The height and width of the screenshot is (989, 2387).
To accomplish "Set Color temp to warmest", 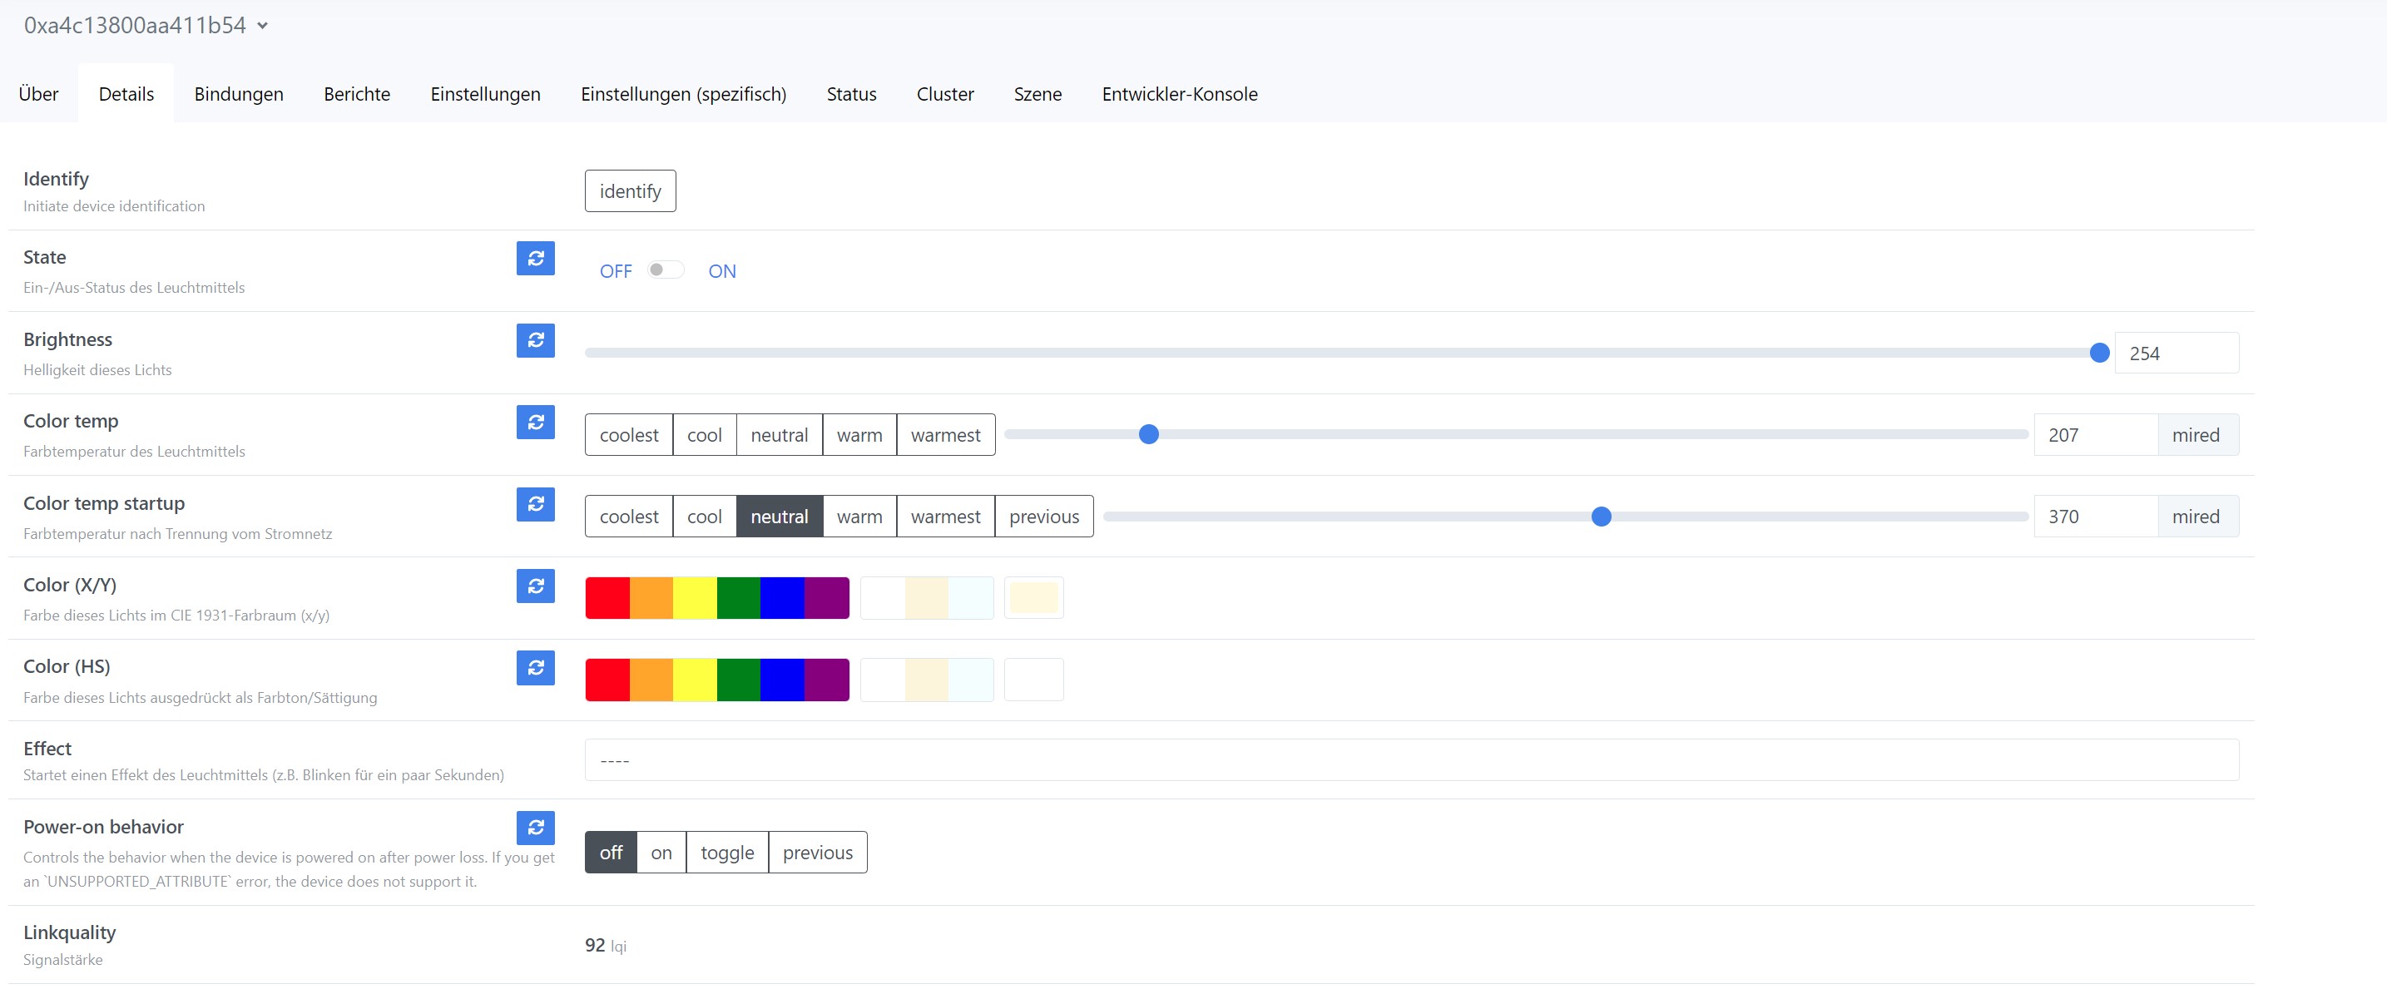I will pos(945,434).
